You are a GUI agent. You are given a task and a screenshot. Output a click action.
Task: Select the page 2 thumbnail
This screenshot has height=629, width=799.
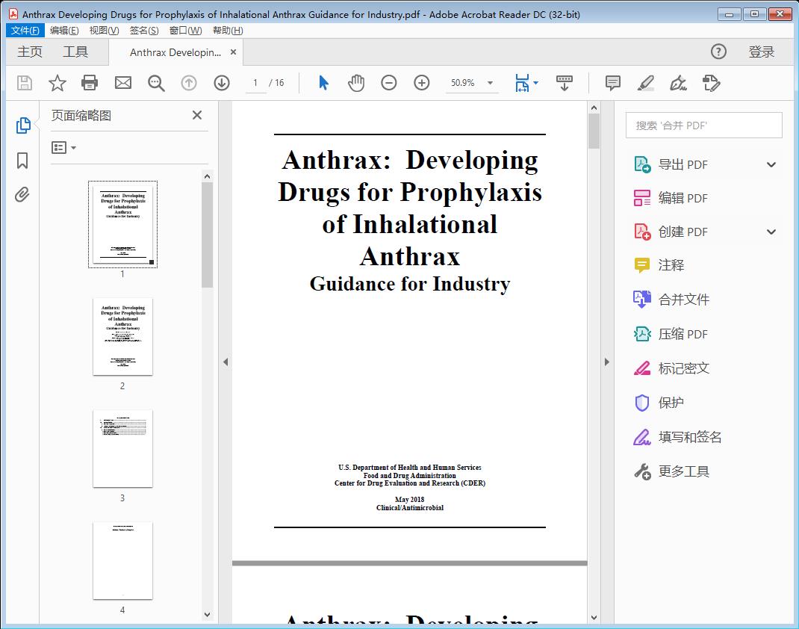[x=122, y=337]
